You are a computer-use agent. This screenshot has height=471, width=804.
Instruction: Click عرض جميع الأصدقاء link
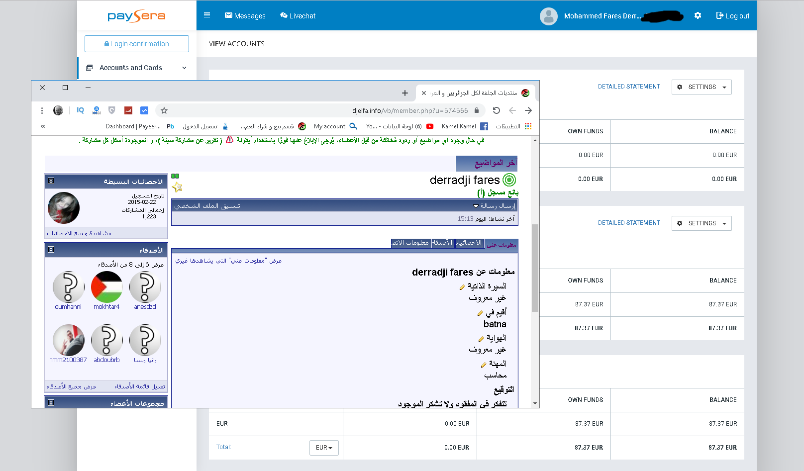pos(72,386)
